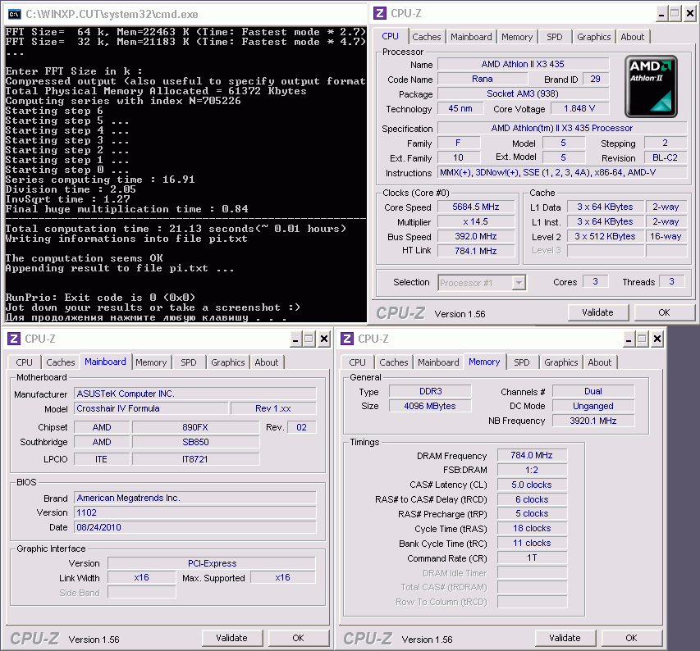Open Caches tab in top CPU-Z window
The width and height of the screenshot is (700, 651).
click(427, 37)
